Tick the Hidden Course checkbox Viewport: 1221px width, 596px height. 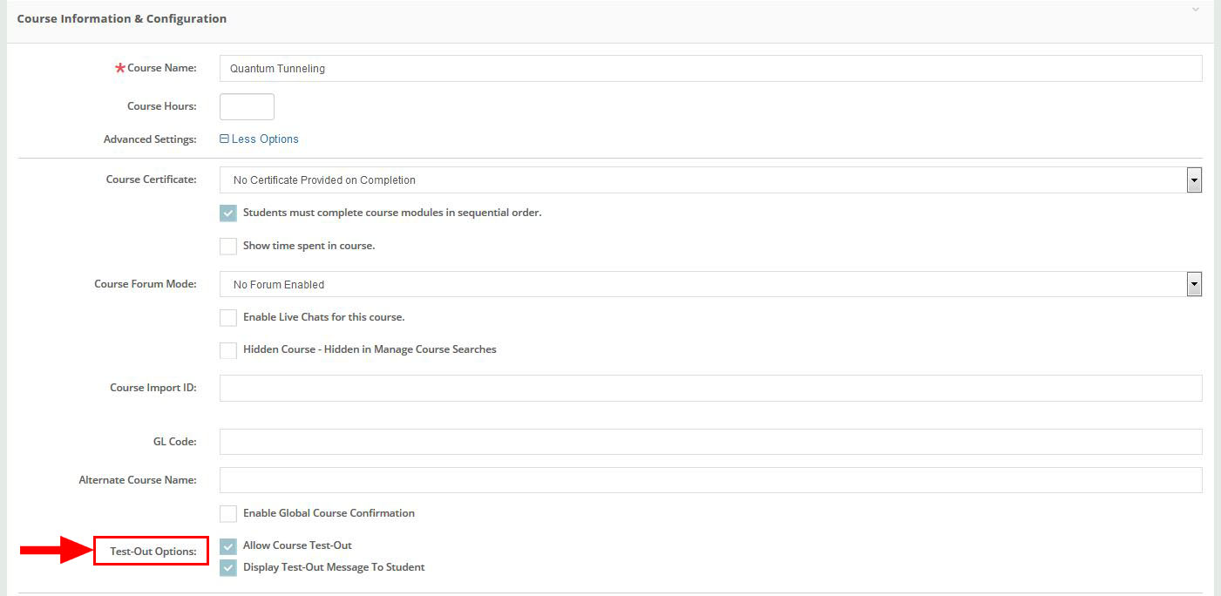228,350
